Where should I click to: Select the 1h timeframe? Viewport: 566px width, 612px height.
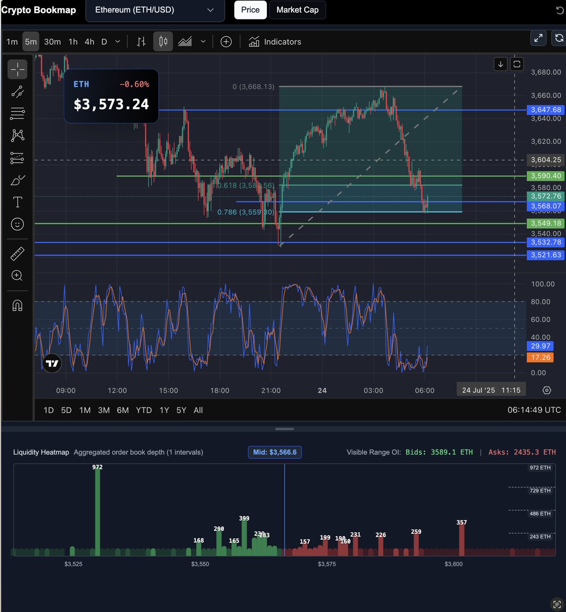coord(73,42)
